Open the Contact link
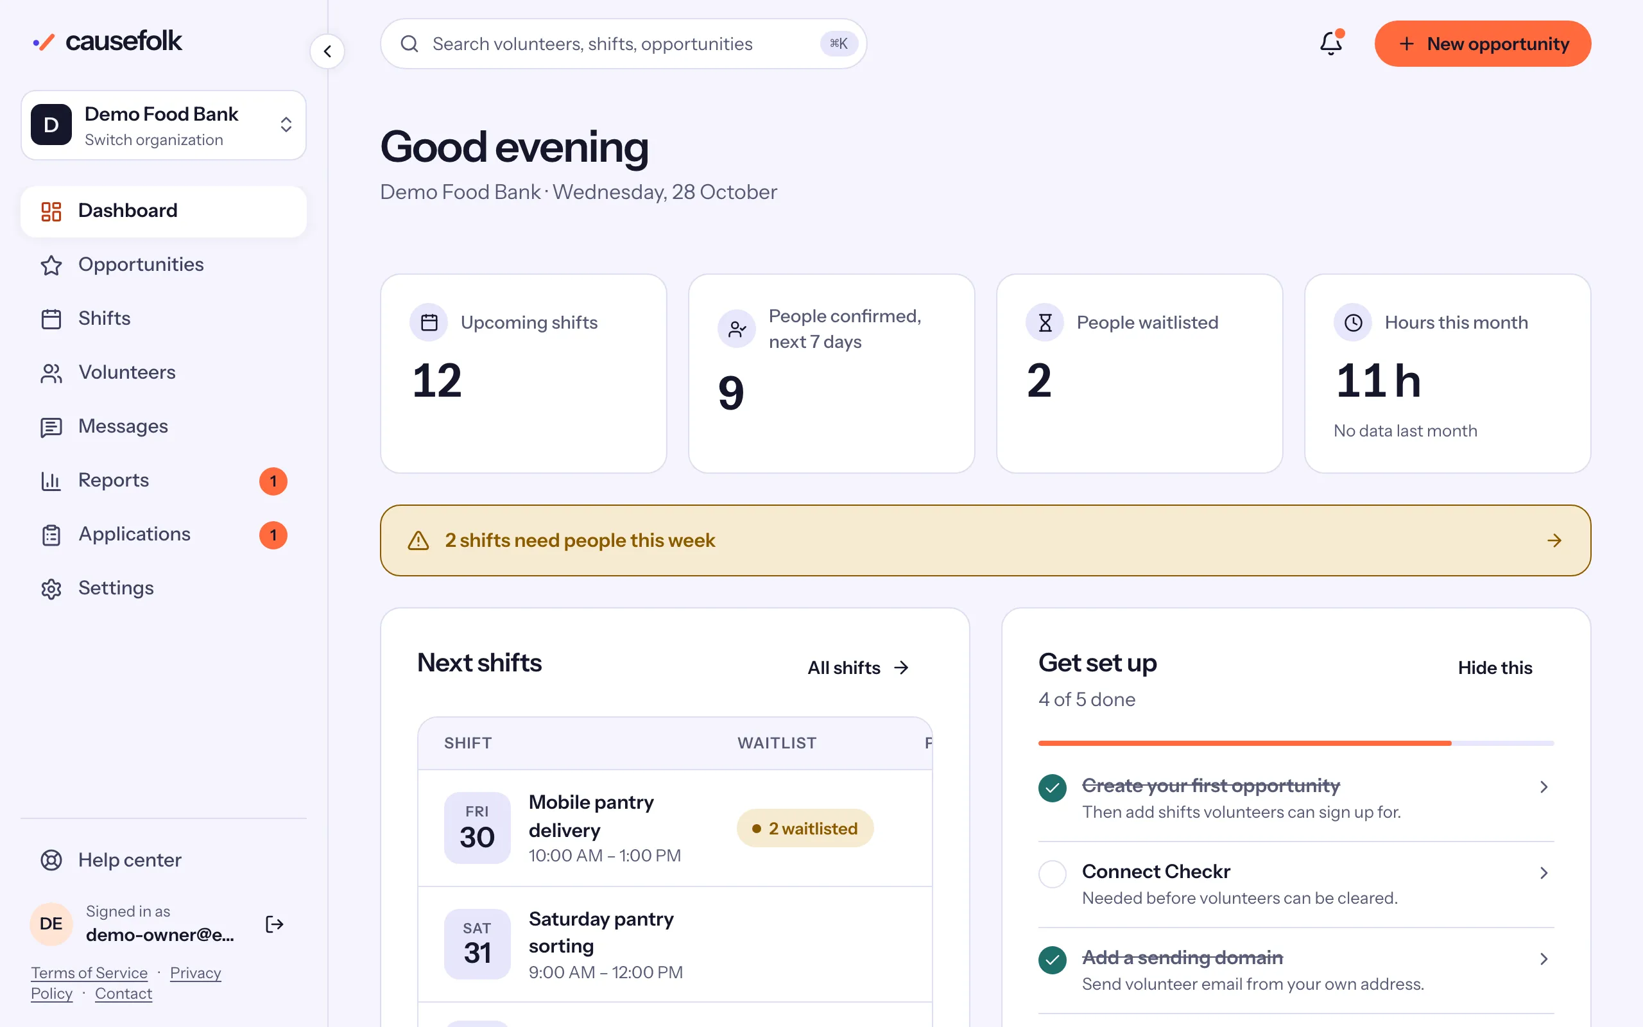Viewport: 1643px width, 1027px height. coord(124,993)
